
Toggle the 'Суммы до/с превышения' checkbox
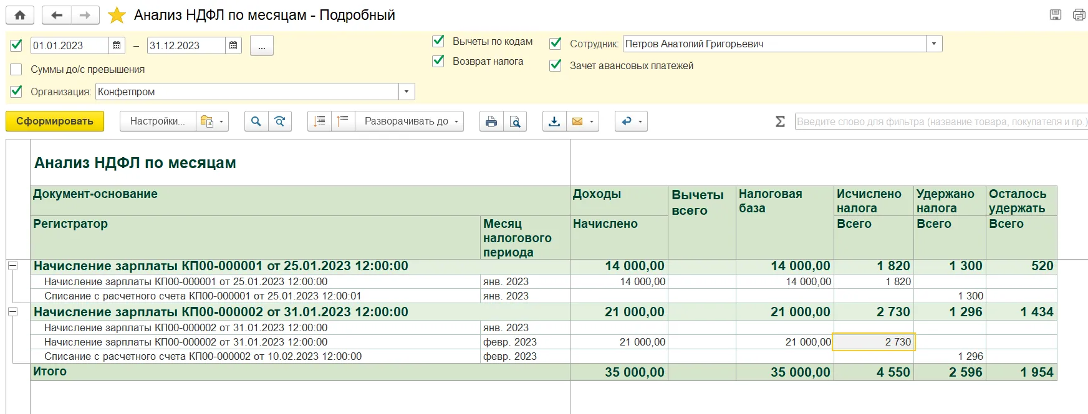[x=17, y=70]
